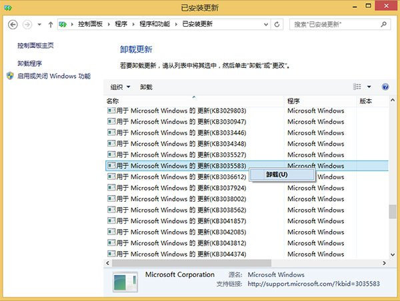This screenshot has height=301, width=400.
Task: Select update KB3038562 row
Action: (x=247, y=210)
